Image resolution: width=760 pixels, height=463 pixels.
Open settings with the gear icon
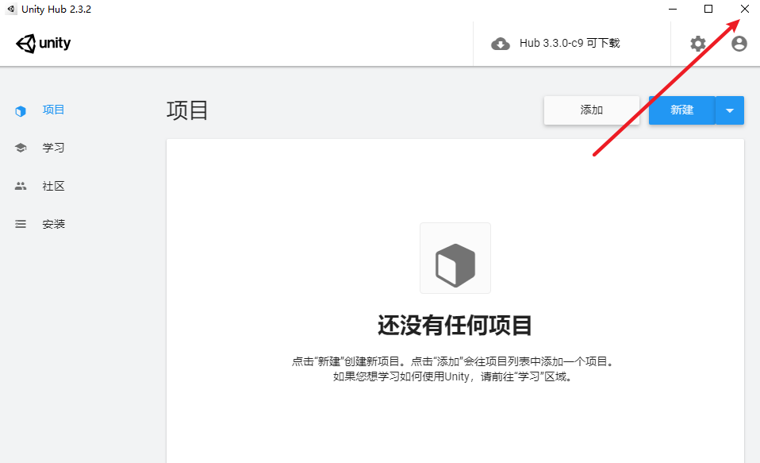[x=698, y=44]
